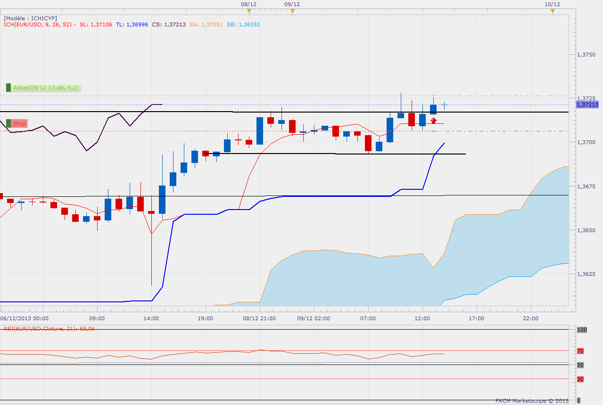Image resolution: width=603 pixels, height=405 pixels.
Task: Click the current price tag 1,37213
Action: [x=587, y=105]
